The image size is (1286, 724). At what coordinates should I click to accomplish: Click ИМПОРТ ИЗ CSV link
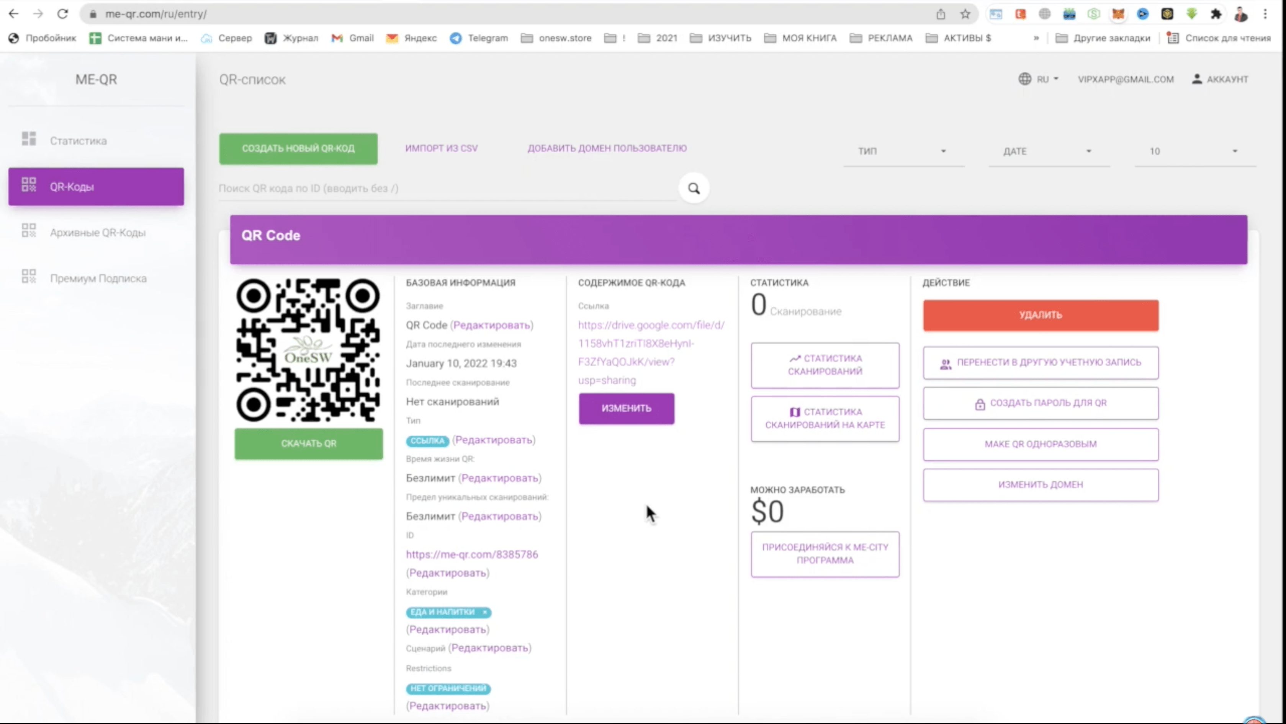tap(441, 148)
